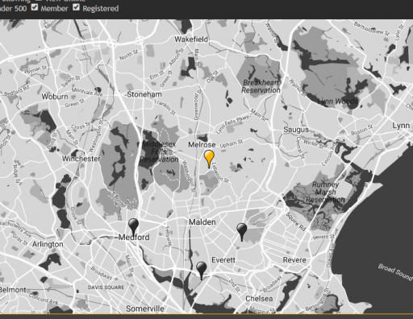Click the Saugus town label

[x=296, y=130]
